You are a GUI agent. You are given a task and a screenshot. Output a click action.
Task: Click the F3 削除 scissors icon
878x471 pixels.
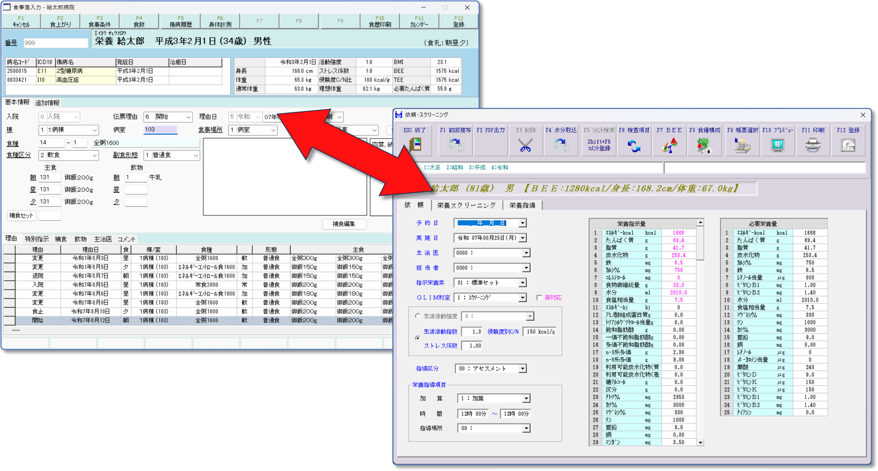coord(525,145)
